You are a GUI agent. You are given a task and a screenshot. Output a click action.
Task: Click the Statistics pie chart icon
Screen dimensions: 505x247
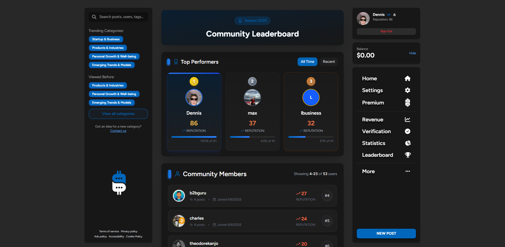tap(408, 143)
